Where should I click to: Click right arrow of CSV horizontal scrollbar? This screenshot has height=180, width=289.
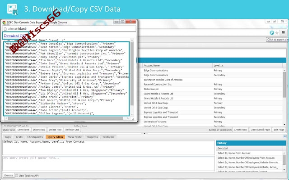coord(128,118)
